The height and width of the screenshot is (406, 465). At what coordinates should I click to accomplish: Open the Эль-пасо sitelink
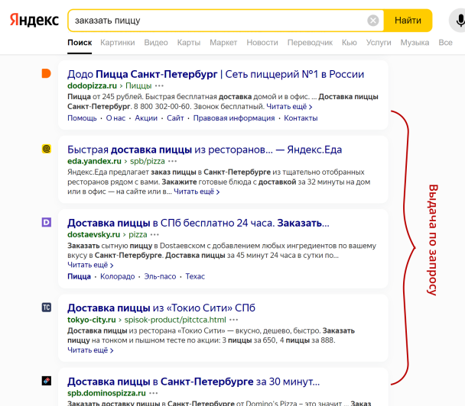click(160, 276)
